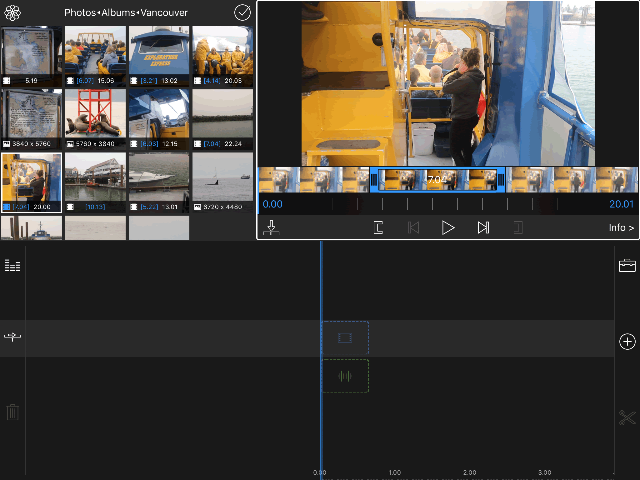Screen dimensions: 640x480
Task: Skip to end with next button
Action: point(483,227)
